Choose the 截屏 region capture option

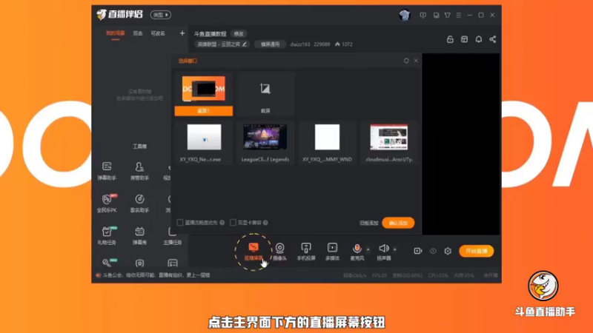[x=265, y=94]
